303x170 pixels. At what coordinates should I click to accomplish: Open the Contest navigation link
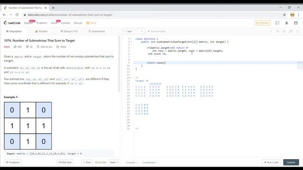click(x=65, y=23)
